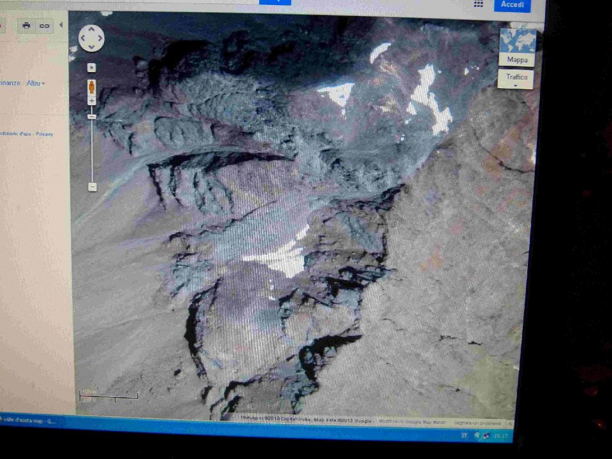Click the IT language indicator
The image size is (612, 459).
click(x=464, y=435)
